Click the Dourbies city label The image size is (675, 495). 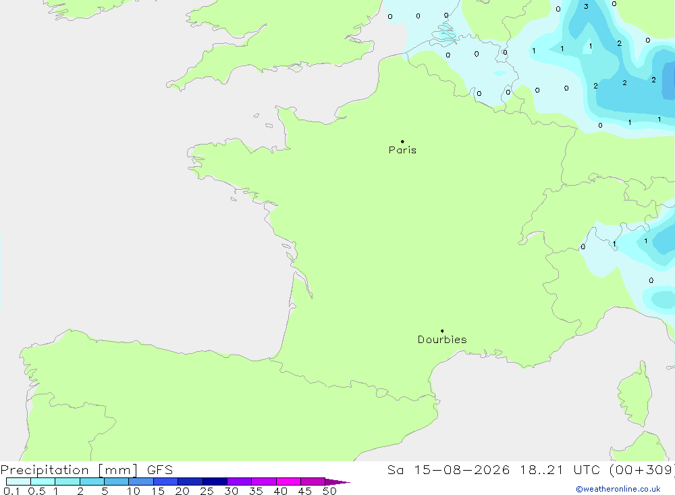coord(442,340)
